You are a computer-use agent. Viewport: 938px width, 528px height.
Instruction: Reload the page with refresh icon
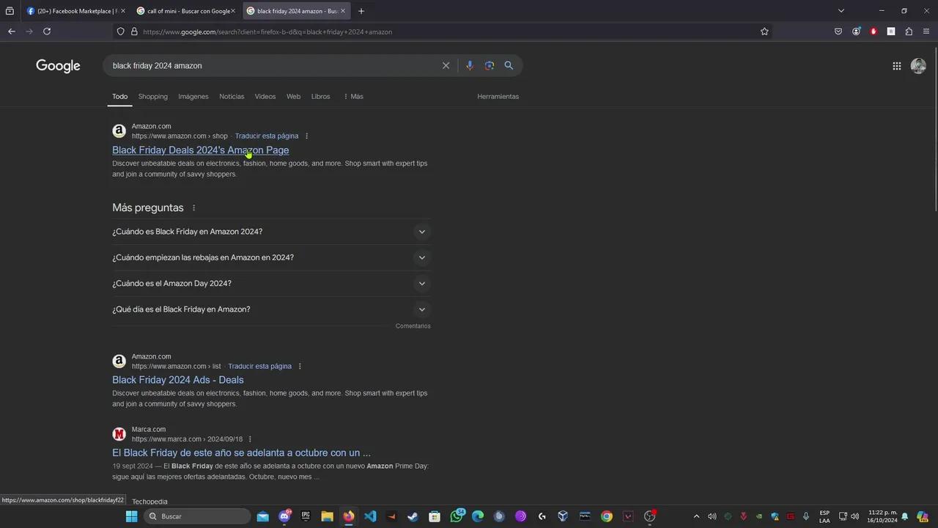pyautogui.click(x=46, y=32)
